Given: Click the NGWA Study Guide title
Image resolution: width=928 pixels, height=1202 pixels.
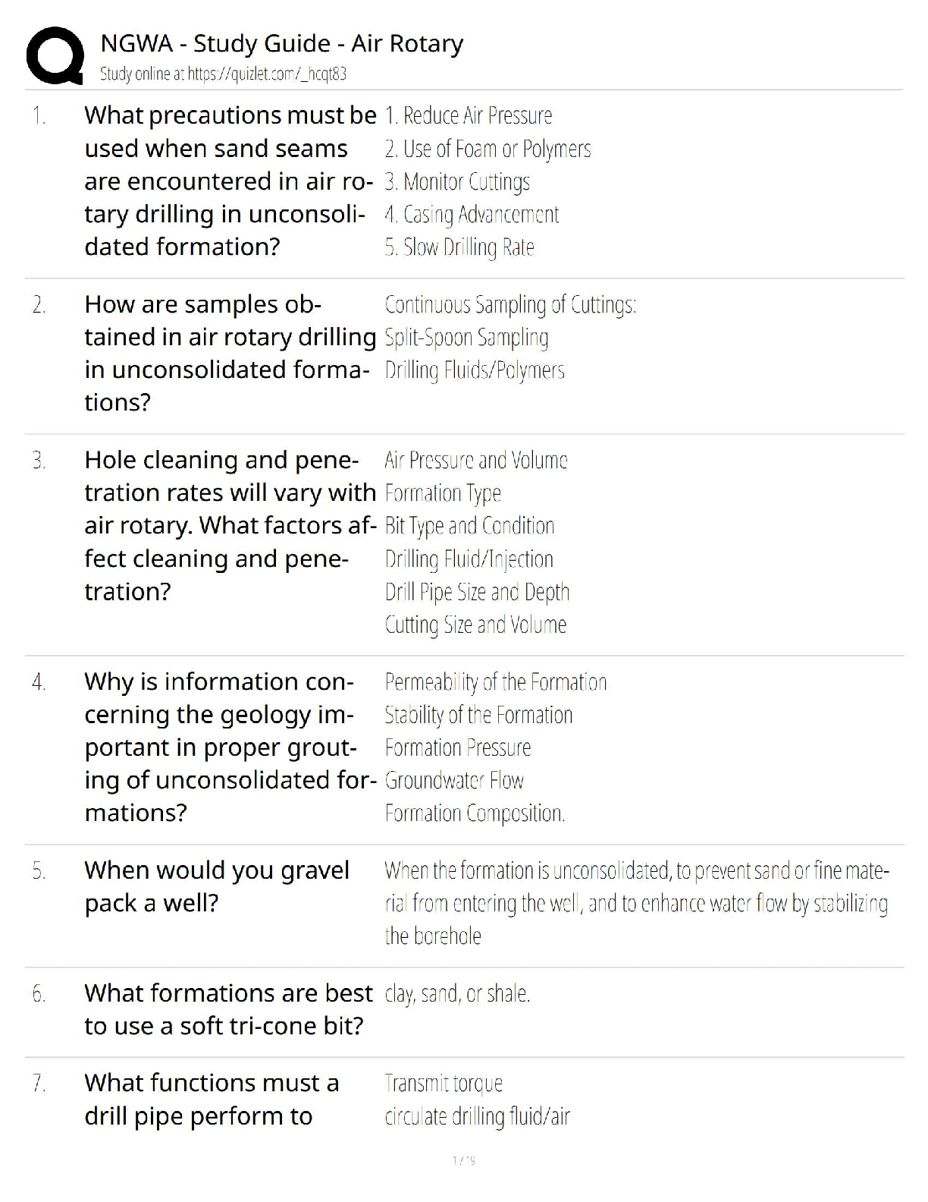Looking at the screenshot, I should tap(281, 44).
